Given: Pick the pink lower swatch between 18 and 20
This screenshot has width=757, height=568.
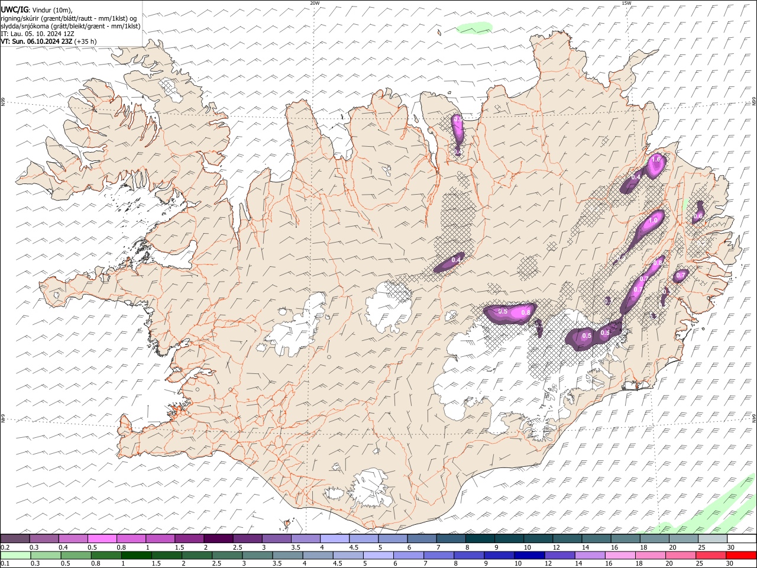Looking at the screenshot, I should (649, 555).
